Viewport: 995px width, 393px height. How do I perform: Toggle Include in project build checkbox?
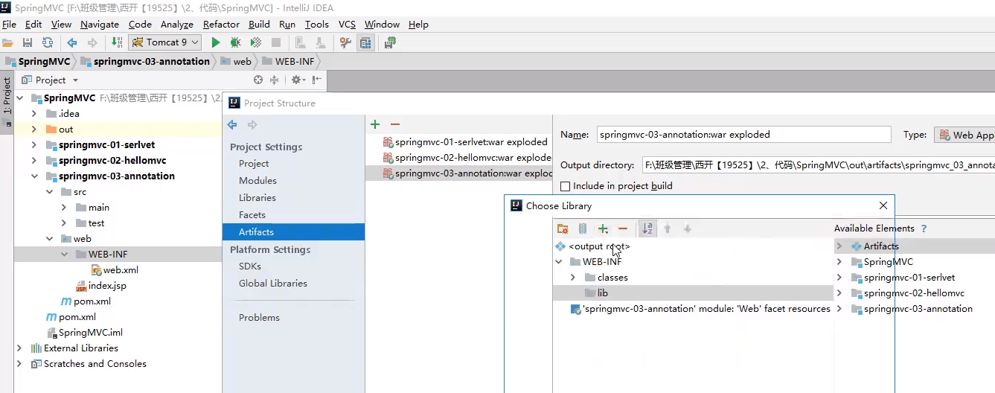pos(565,186)
